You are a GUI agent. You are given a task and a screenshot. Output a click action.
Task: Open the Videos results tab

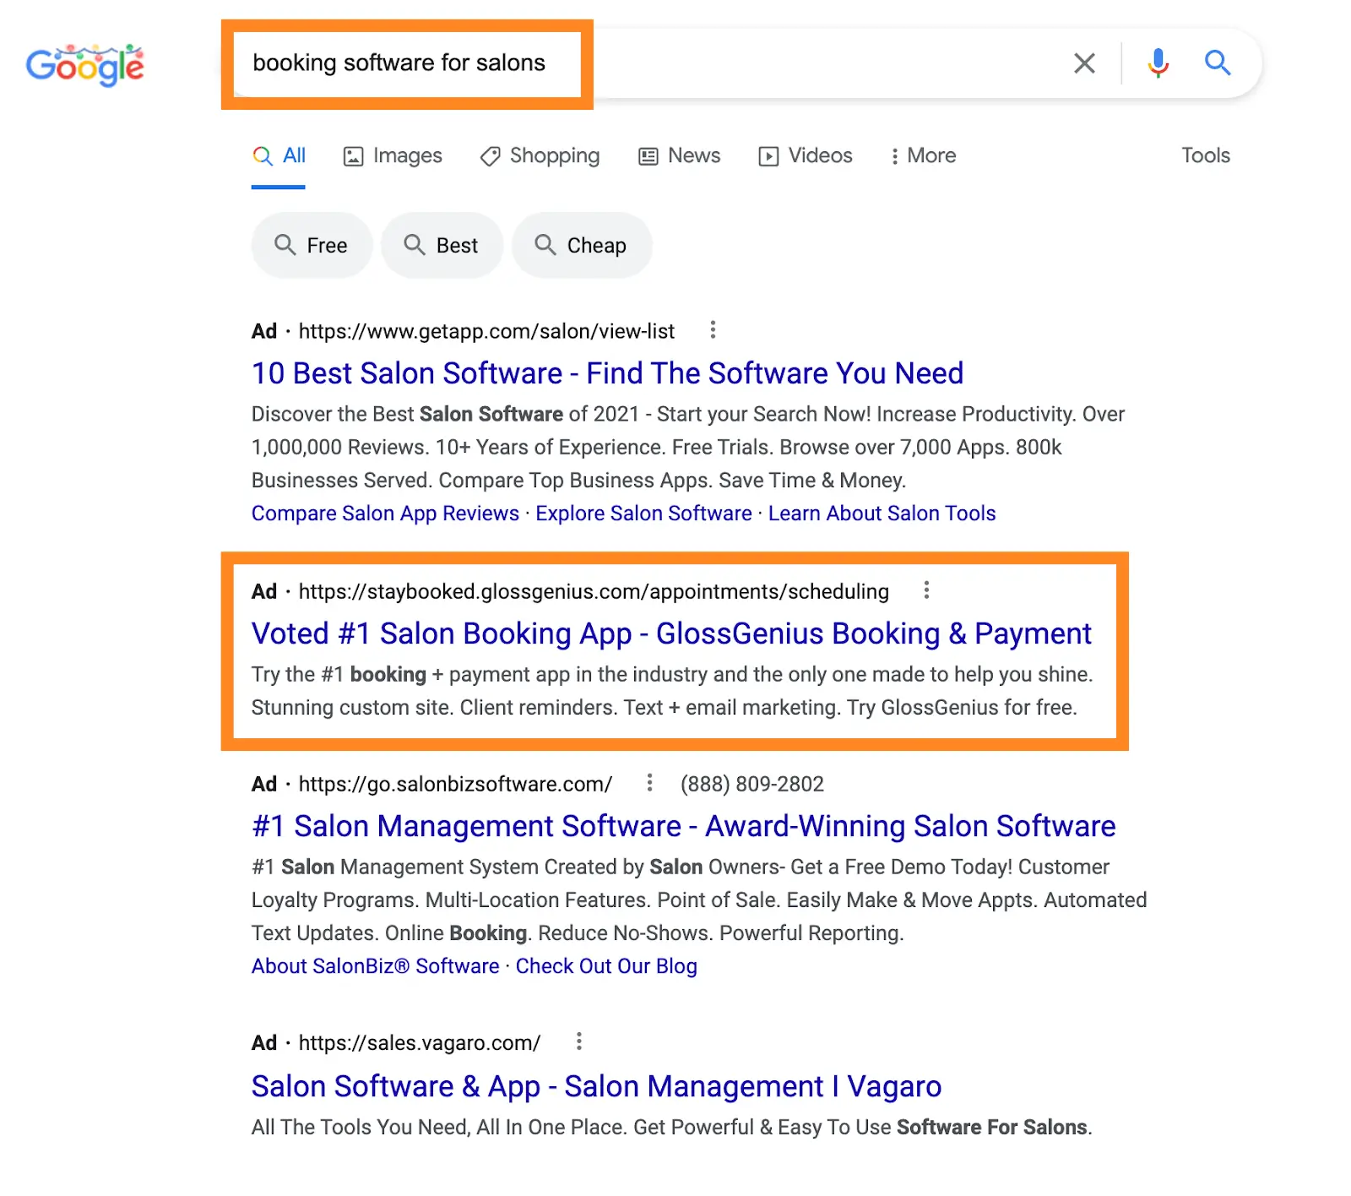(806, 156)
